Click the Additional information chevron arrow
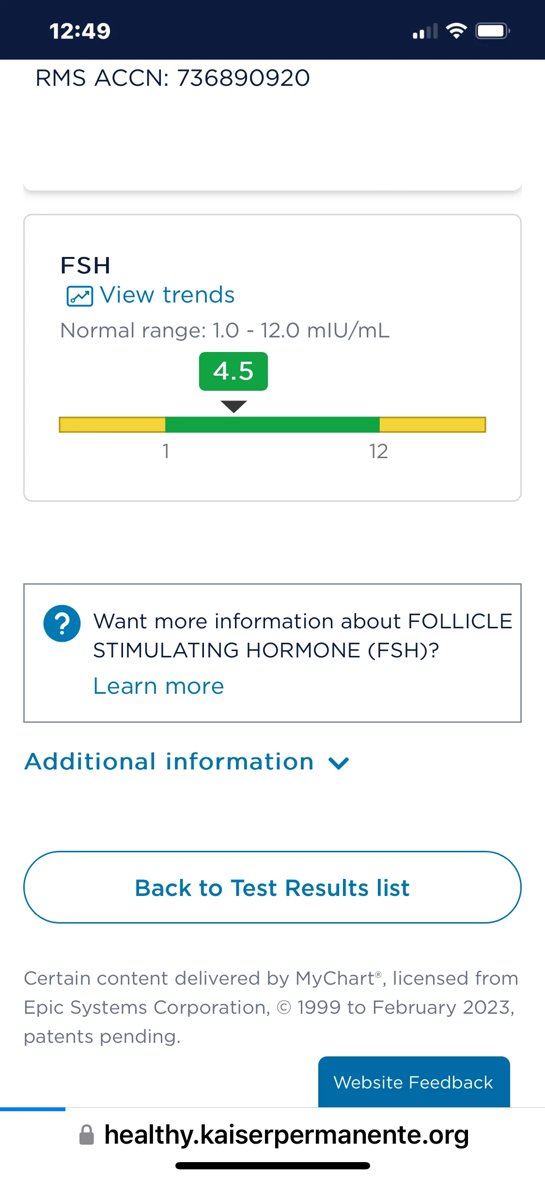 [x=339, y=764]
